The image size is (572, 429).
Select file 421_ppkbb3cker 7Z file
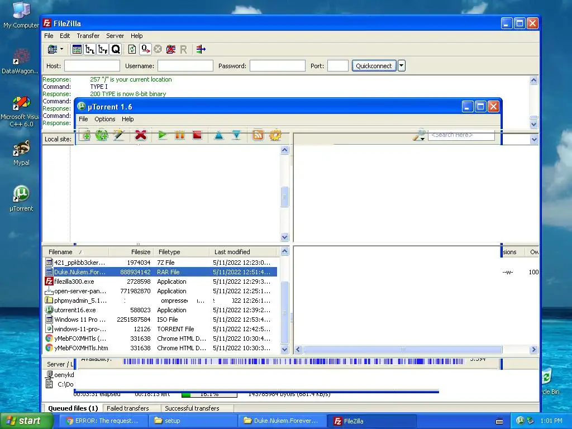[160, 263]
